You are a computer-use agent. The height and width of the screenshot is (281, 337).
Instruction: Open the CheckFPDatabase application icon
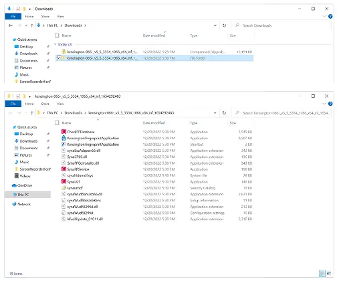64,132
